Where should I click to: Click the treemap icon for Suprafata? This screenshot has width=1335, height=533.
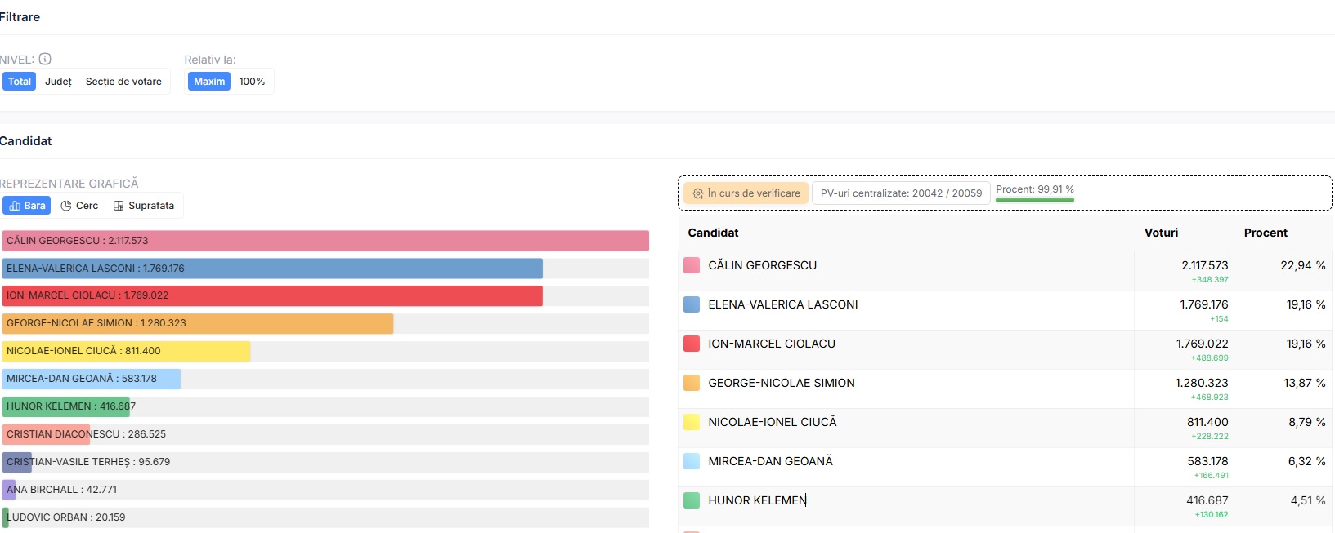(x=119, y=206)
